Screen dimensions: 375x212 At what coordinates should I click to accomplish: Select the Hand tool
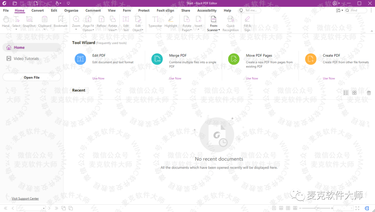tap(6, 22)
